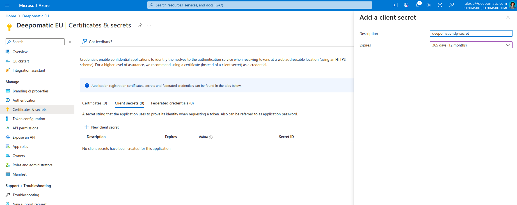Click the Owners icon in sidebar
The image size is (517, 205).
point(8,156)
